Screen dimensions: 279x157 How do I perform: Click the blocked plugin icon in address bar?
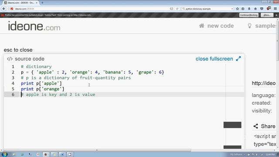pyautogui.click(x=12, y=9)
